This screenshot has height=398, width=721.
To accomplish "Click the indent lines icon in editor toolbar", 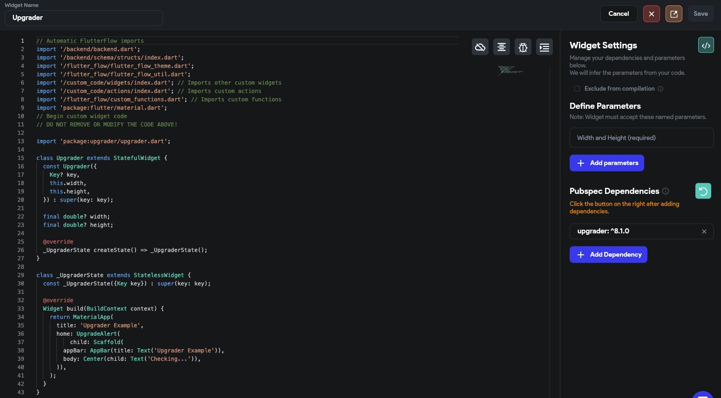I will pos(544,47).
